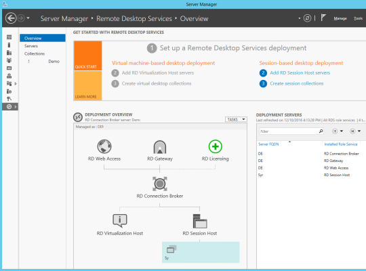
Task: Click the forward navigation arrow button
Action: pos(21,18)
